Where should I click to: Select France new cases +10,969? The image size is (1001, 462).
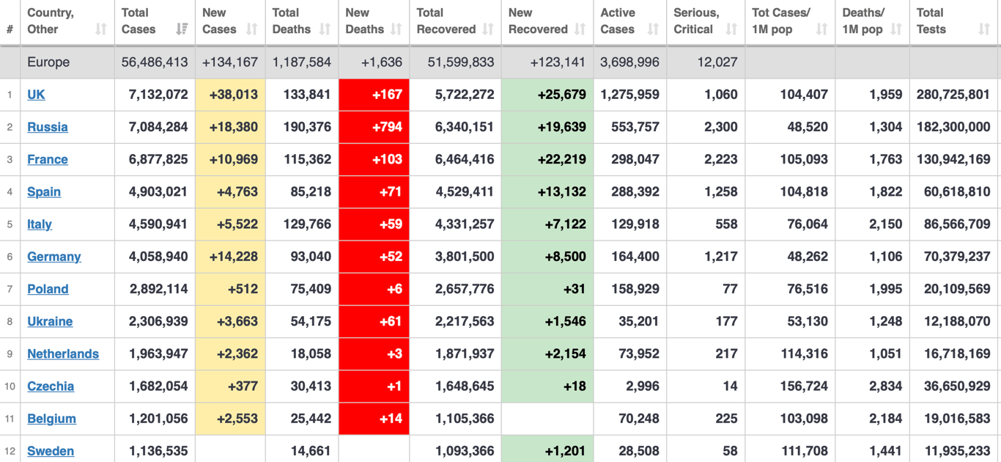pos(230,159)
